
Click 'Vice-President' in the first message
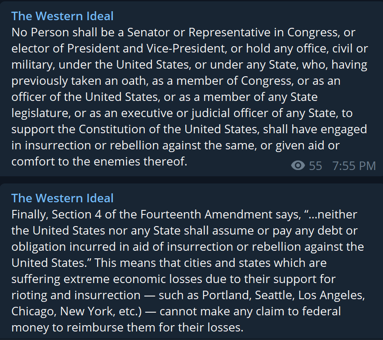point(185,48)
